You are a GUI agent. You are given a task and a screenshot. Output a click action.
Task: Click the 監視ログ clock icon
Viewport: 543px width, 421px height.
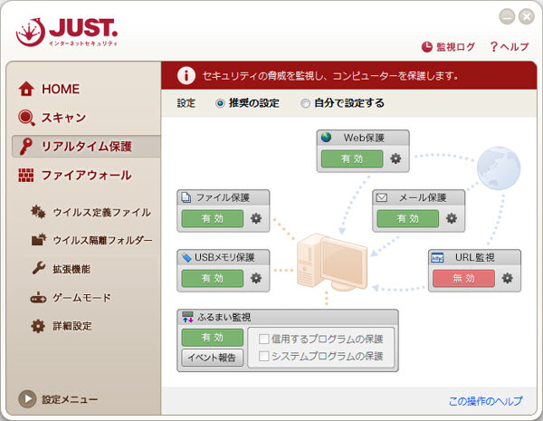tap(427, 46)
